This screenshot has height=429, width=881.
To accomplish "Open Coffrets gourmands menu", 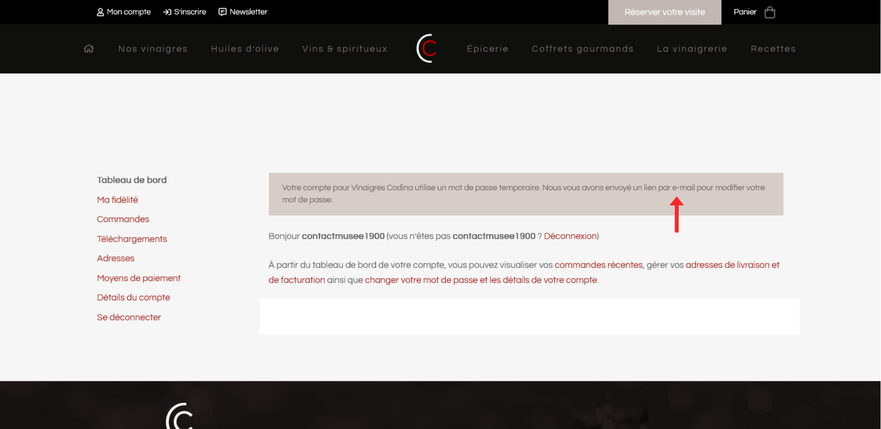I will (x=582, y=49).
